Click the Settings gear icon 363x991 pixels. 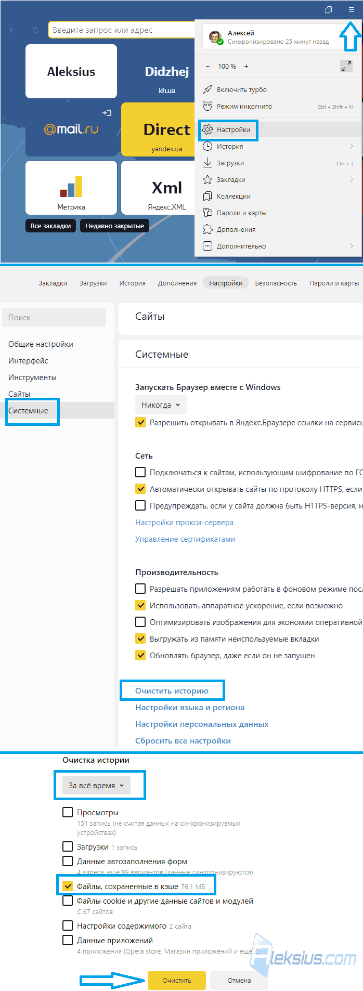[208, 129]
